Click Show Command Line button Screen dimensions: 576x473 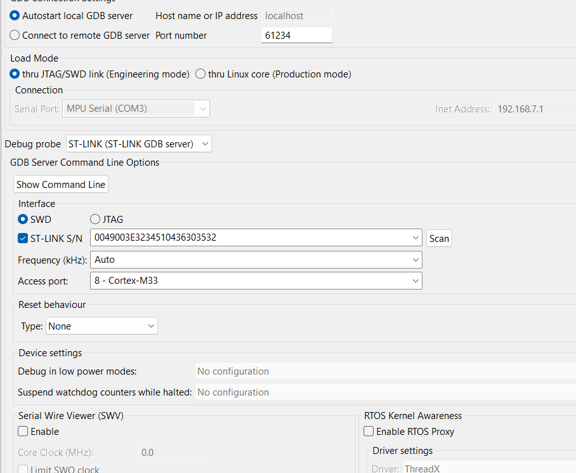click(61, 185)
